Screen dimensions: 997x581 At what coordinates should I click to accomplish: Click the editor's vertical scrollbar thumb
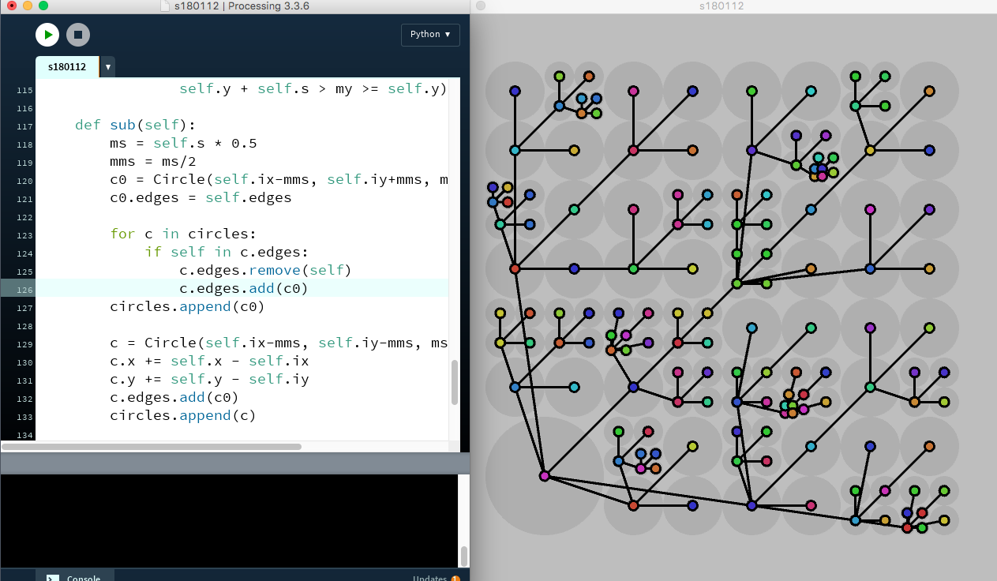[x=454, y=383]
